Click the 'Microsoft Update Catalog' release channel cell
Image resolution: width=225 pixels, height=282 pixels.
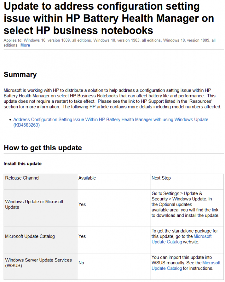(x=30, y=236)
